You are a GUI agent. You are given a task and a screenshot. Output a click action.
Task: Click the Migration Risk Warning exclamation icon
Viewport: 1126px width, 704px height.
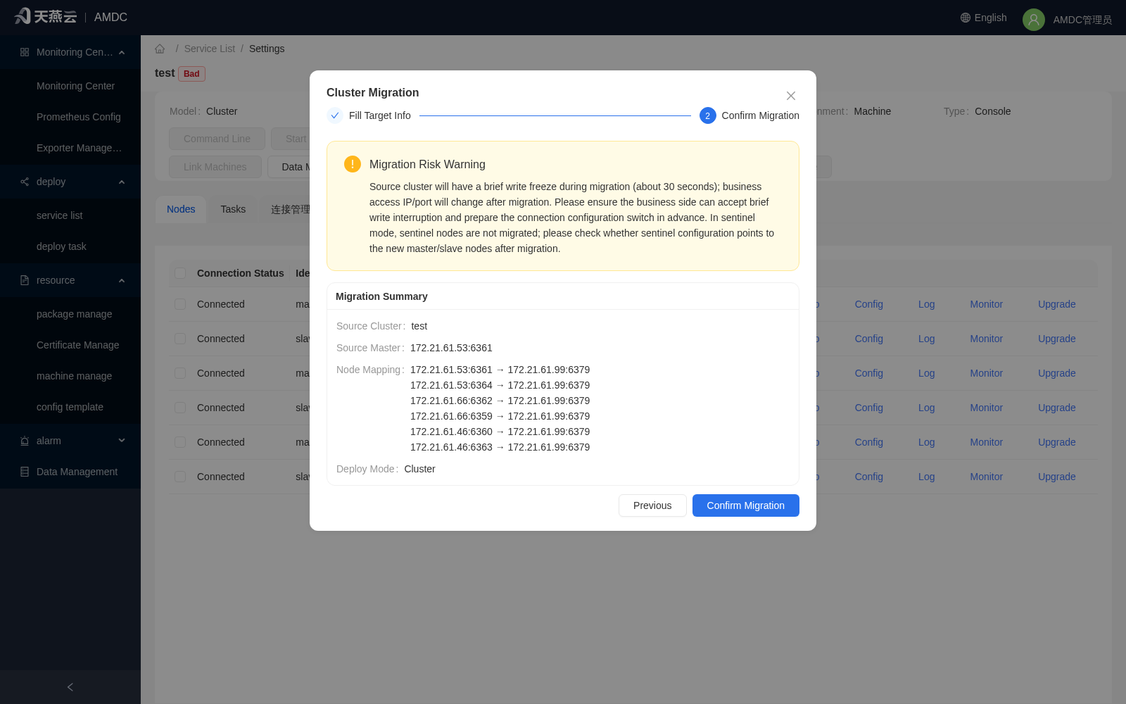[353, 164]
